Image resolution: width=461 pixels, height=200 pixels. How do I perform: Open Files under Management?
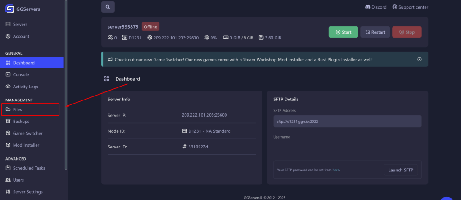[17, 109]
